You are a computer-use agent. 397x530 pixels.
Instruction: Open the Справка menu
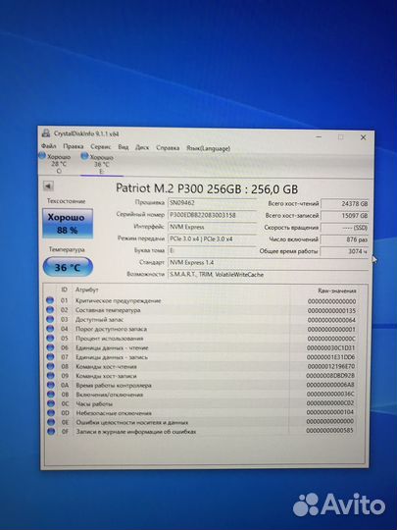(168, 147)
